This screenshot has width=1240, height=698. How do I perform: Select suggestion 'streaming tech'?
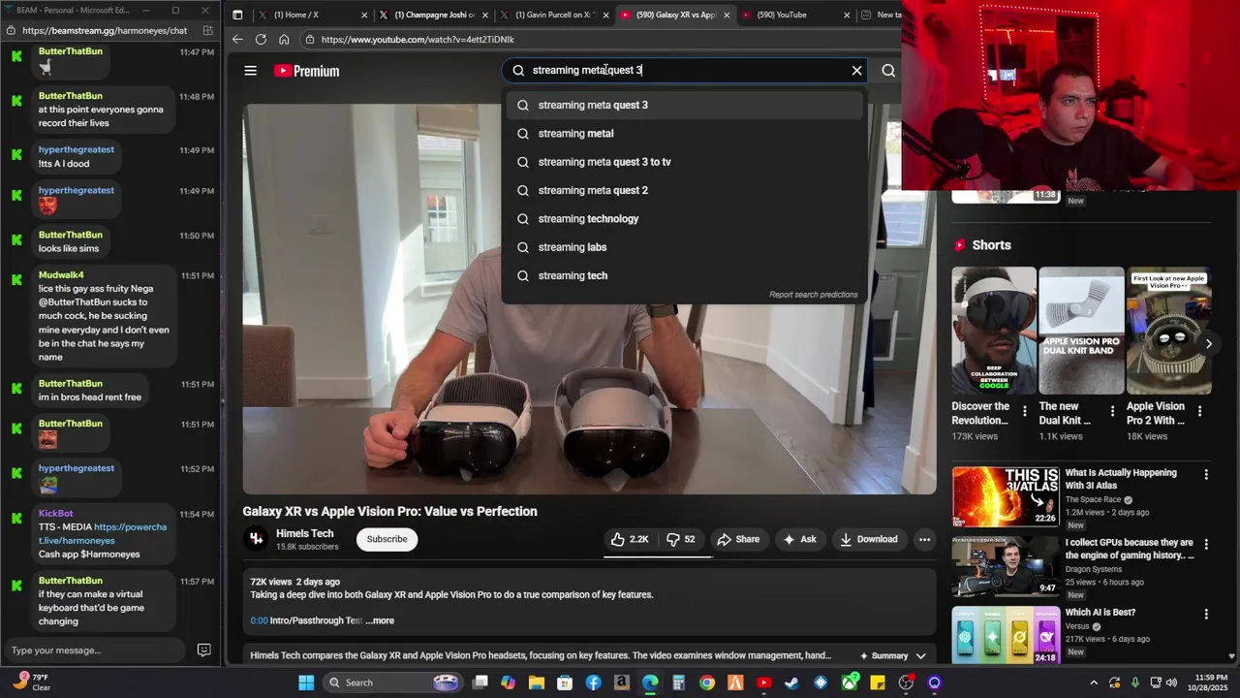684,275
